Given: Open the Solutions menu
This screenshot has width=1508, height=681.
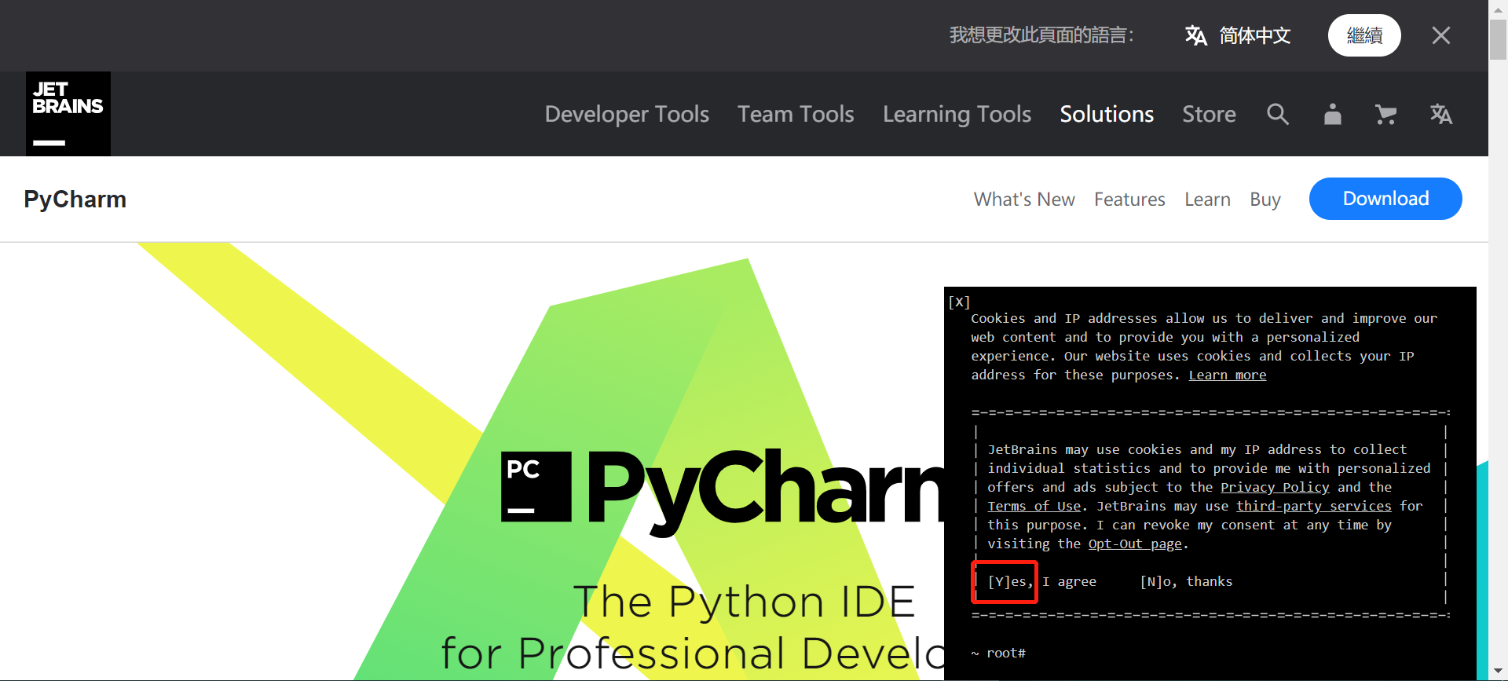Looking at the screenshot, I should (1107, 114).
